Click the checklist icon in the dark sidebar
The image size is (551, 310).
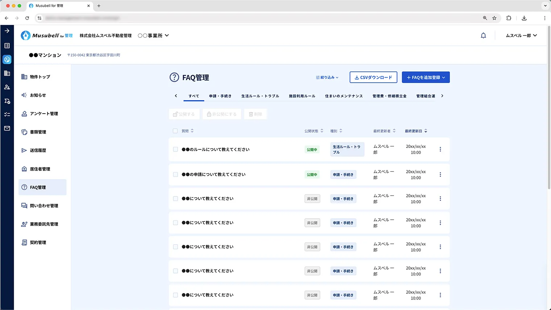pyautogui.click(x=7, y=114)
